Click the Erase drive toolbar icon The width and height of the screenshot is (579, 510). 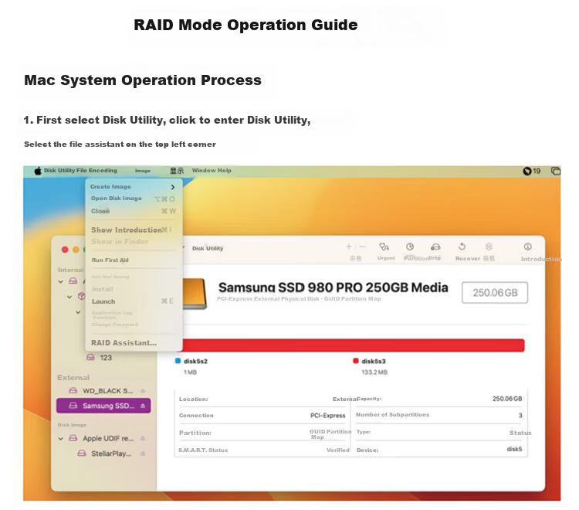(x=435, y=246)
